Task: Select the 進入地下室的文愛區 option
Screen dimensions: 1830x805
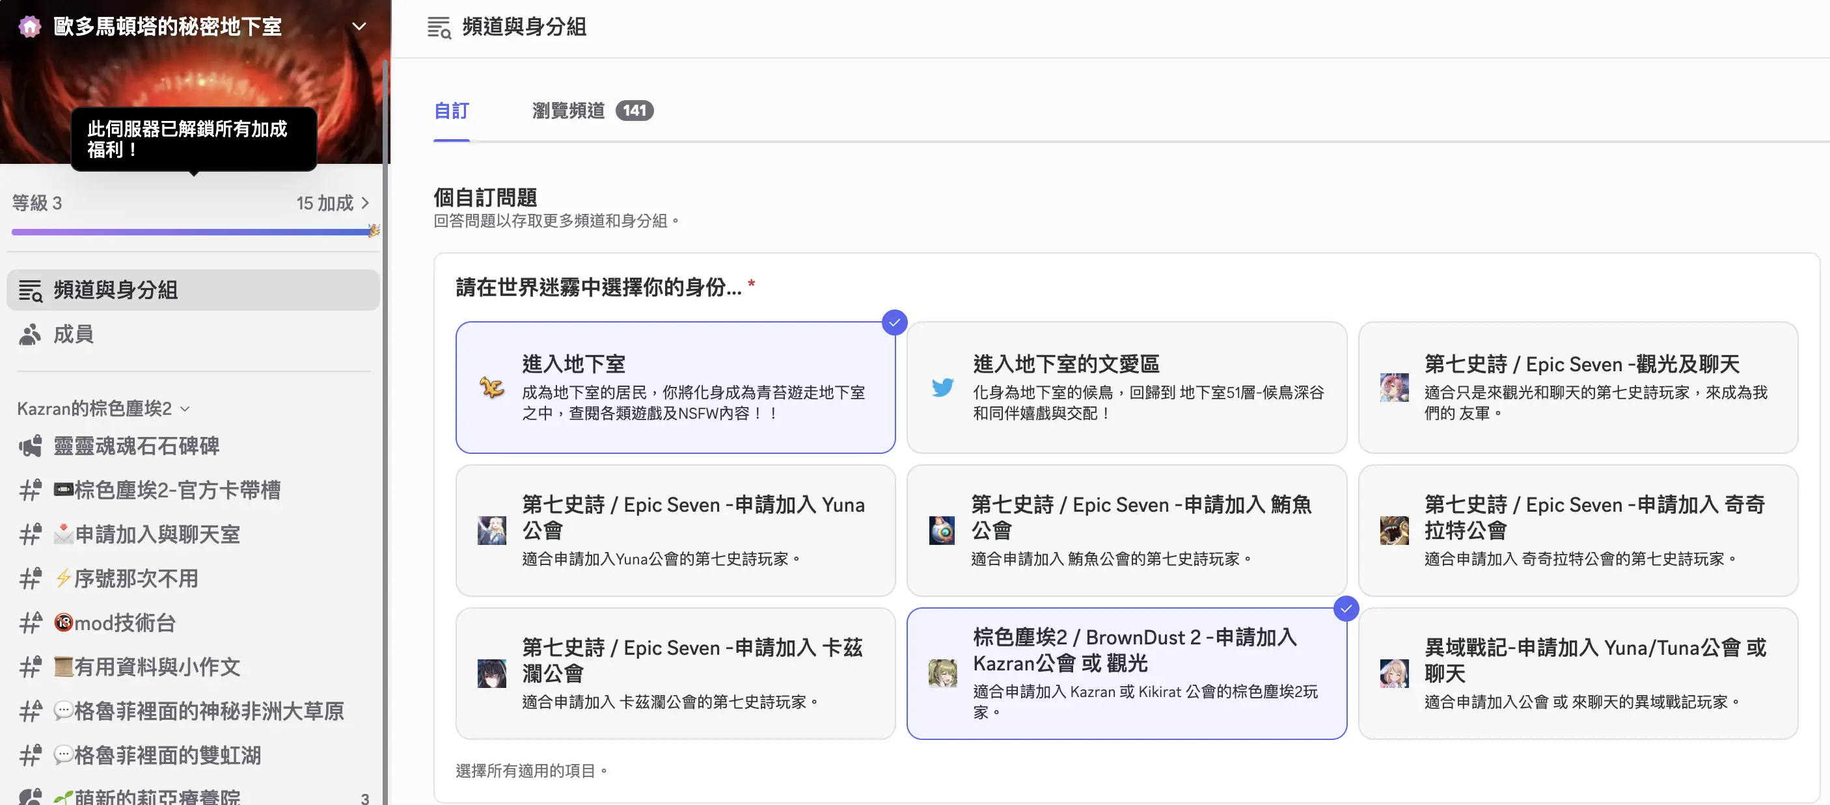Action: 1126,388
